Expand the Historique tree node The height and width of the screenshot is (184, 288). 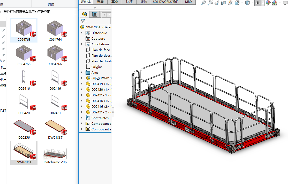point(82,33)
